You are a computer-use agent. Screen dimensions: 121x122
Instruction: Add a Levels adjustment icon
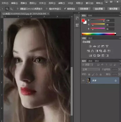pos(95,46)
